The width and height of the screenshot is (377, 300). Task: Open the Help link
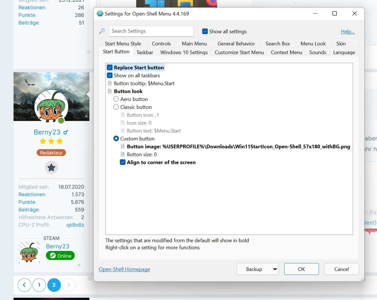pyautogui.click(x=348, y=32)
